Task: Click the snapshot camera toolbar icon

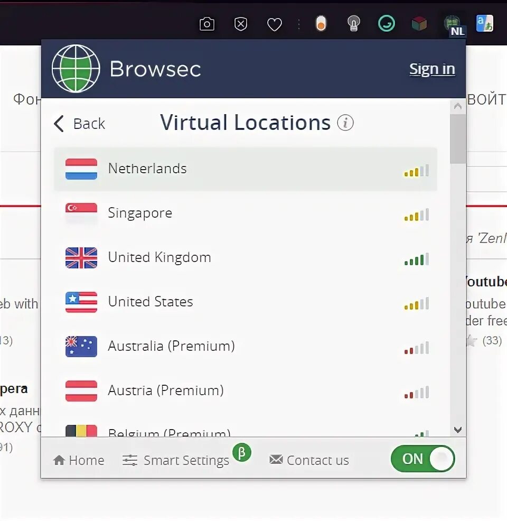Action: tap(207, 24)
